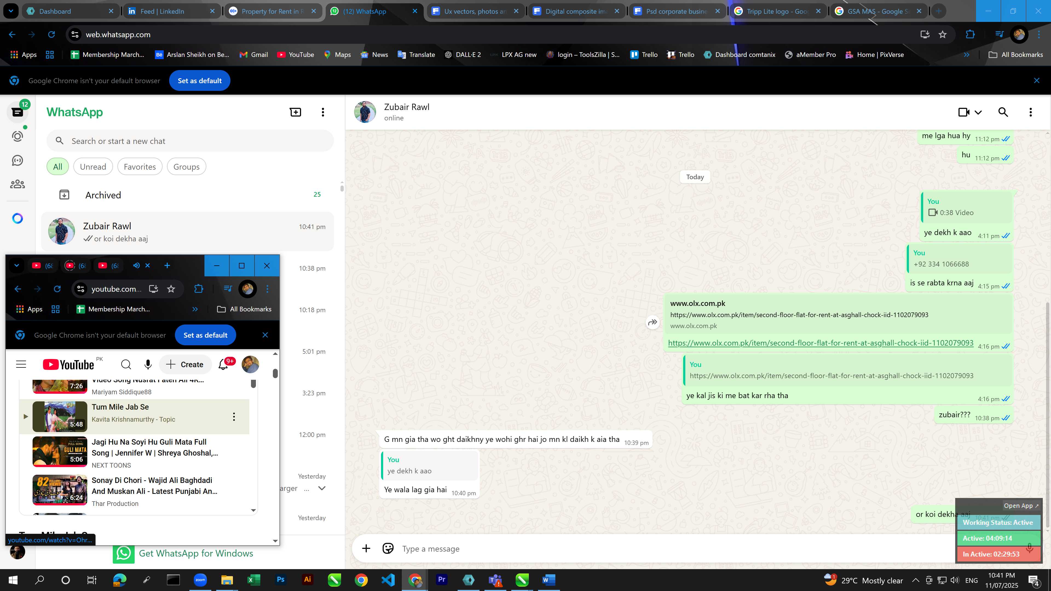
Task: Click Archived chats row
Action: pos(188,195)
